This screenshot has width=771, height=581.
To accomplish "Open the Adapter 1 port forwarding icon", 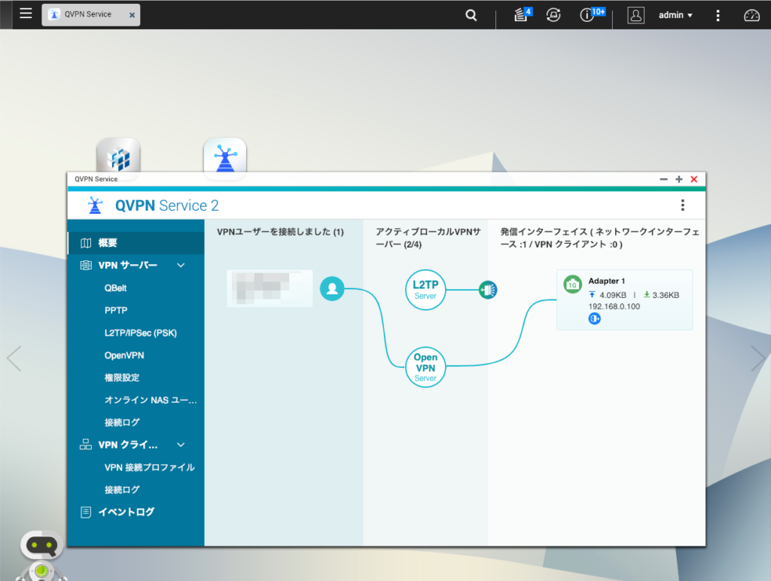I will (x=594, y=318).
